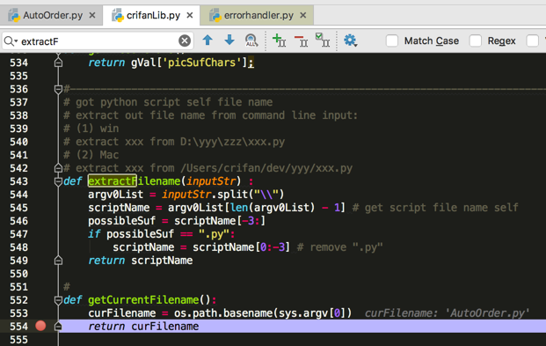Click the highlighted extractFilename match
Image resolution: width=546 pixels, height=346 pixels.
113,181
